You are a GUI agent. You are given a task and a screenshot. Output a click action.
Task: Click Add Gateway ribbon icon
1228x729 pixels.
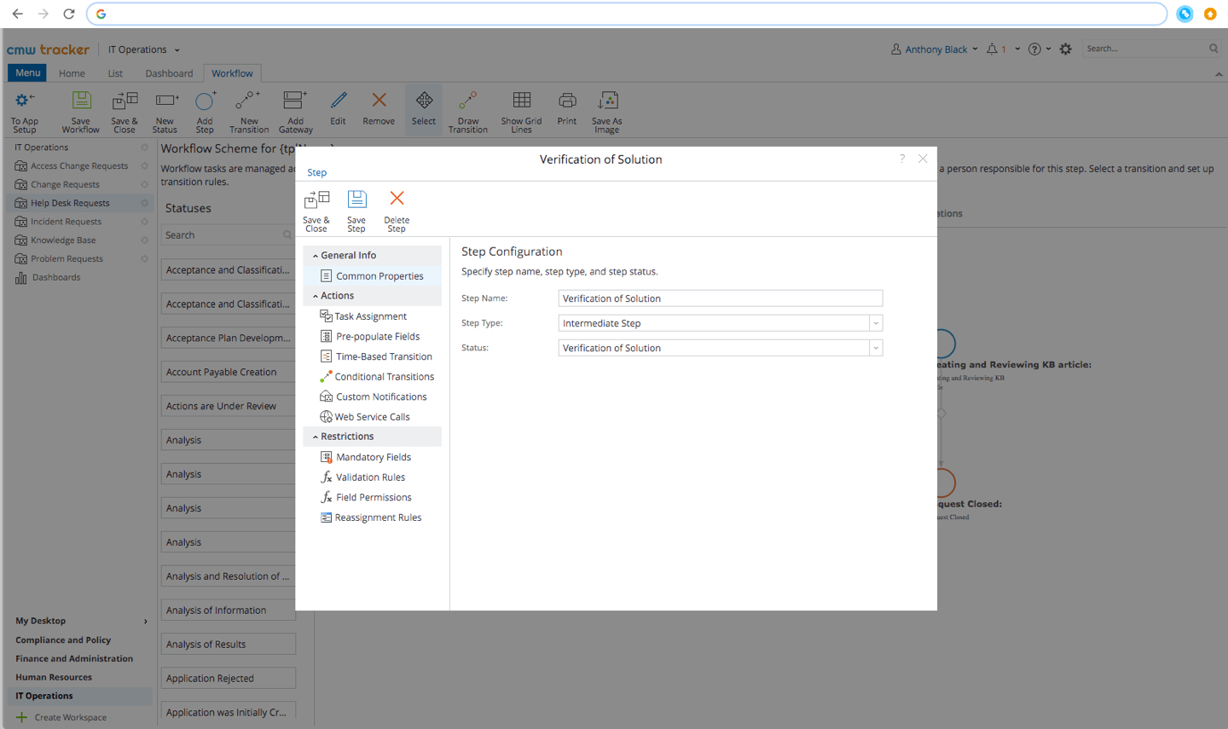coord(295,101)
